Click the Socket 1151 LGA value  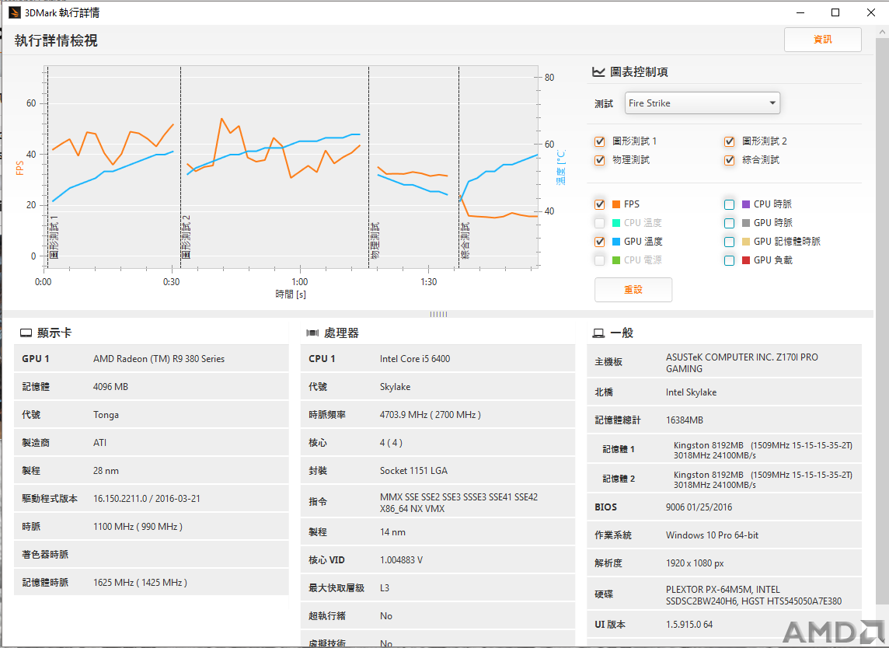[x=414, y=471]
